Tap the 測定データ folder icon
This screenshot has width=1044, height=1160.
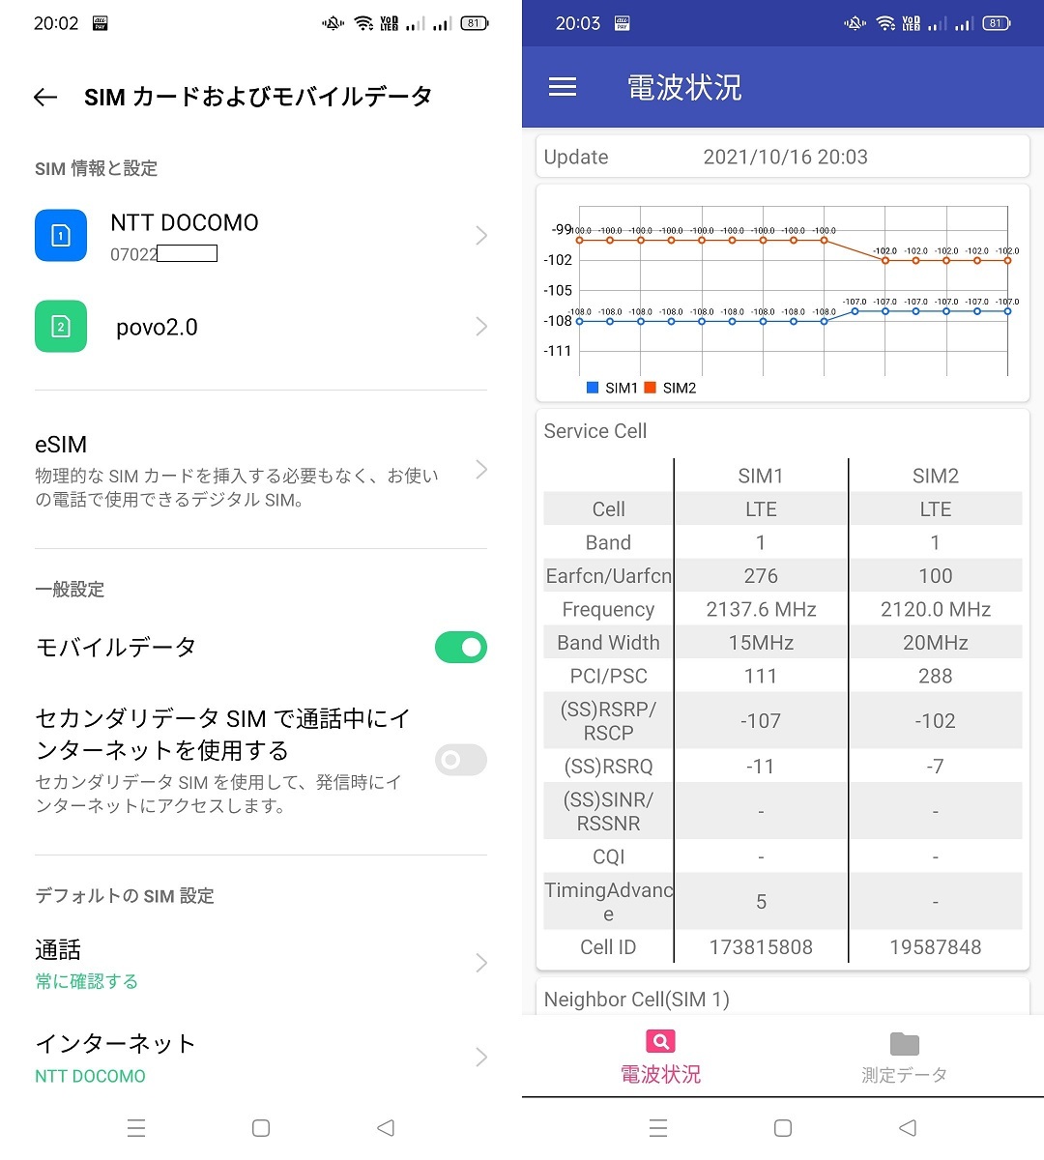pos(904,1043)
